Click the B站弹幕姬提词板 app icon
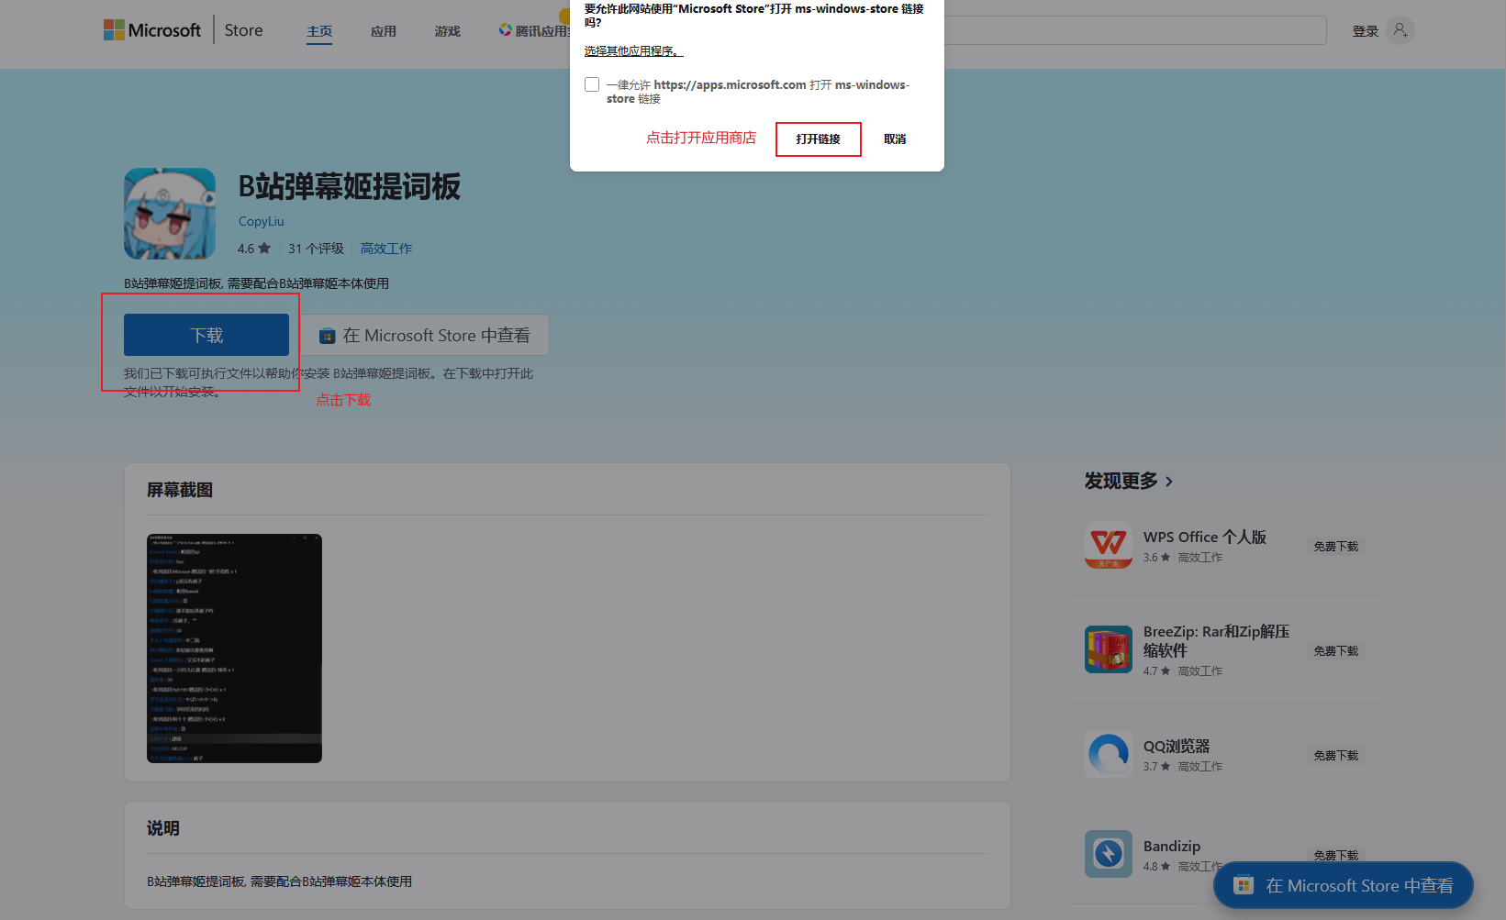 pos(169,213)
